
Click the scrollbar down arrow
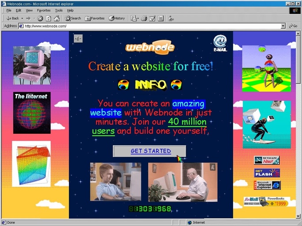pos(298,216)
